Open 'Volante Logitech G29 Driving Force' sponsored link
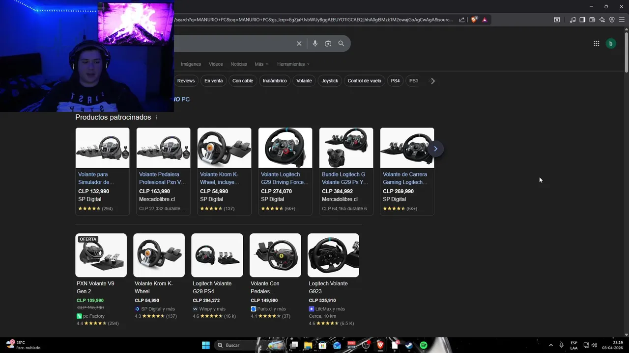Image resolution: width=629 pixels, height=353 pixels. point(285,178)
